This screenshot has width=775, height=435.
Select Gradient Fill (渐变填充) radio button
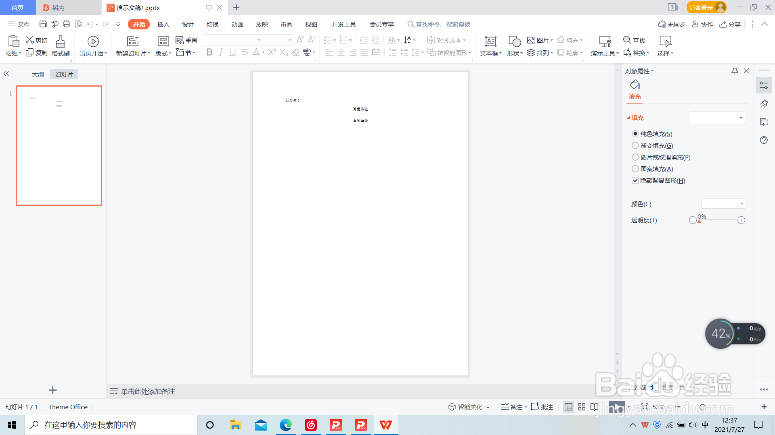(x=635, y=145)
